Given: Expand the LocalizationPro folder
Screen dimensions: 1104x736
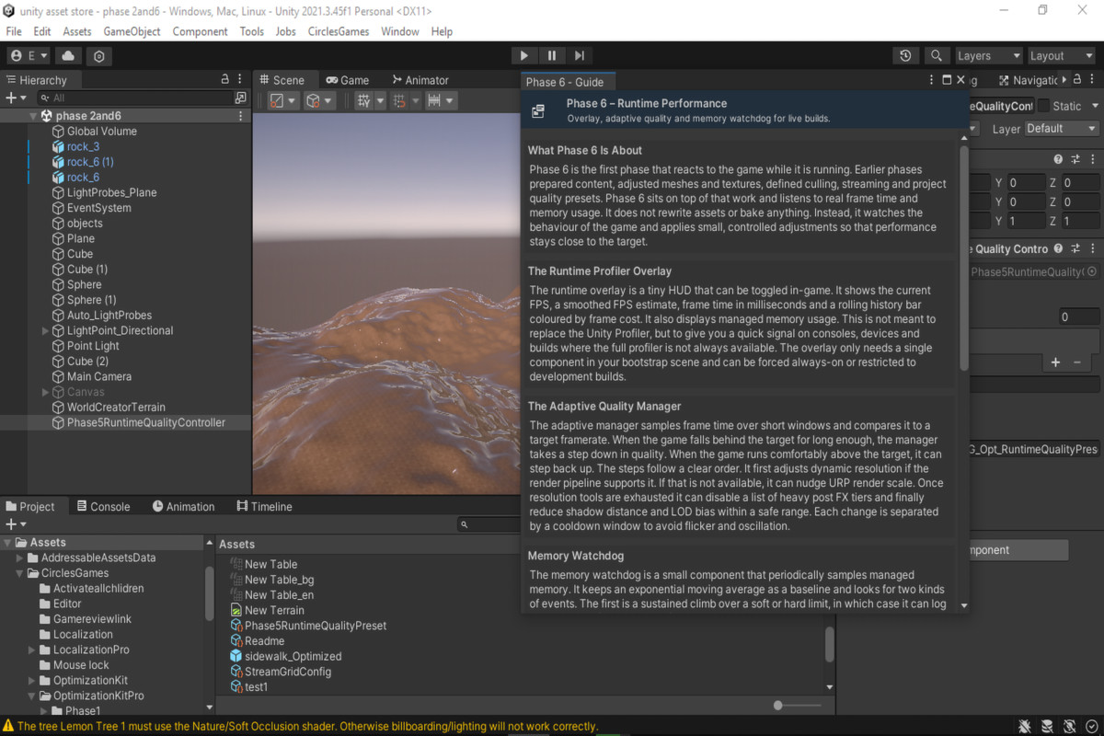Looking at the screenshot, I should [32, 650].
